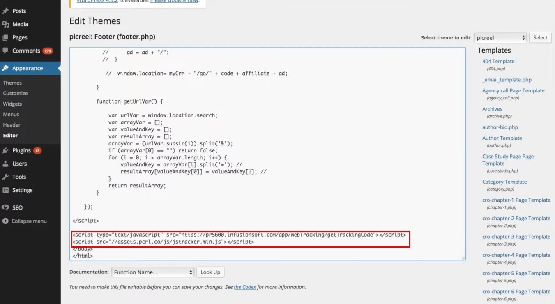Image resolution: width=555 pixels, height=304 pixels.
Task: Click the Plugins plug icon
Action: pyautogui.click(x=5, y=151)
